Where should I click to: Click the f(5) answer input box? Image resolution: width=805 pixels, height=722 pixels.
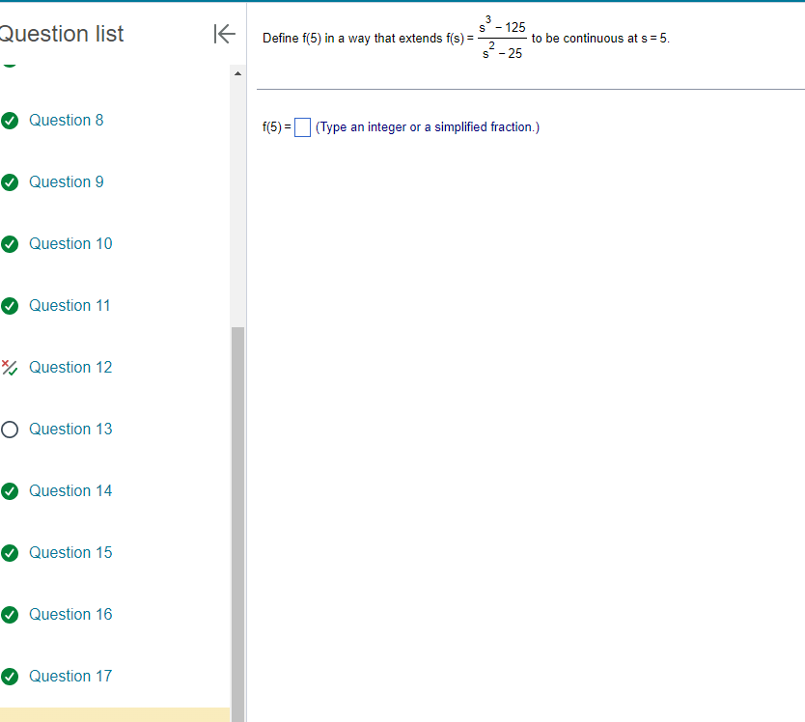coord(302,126)
